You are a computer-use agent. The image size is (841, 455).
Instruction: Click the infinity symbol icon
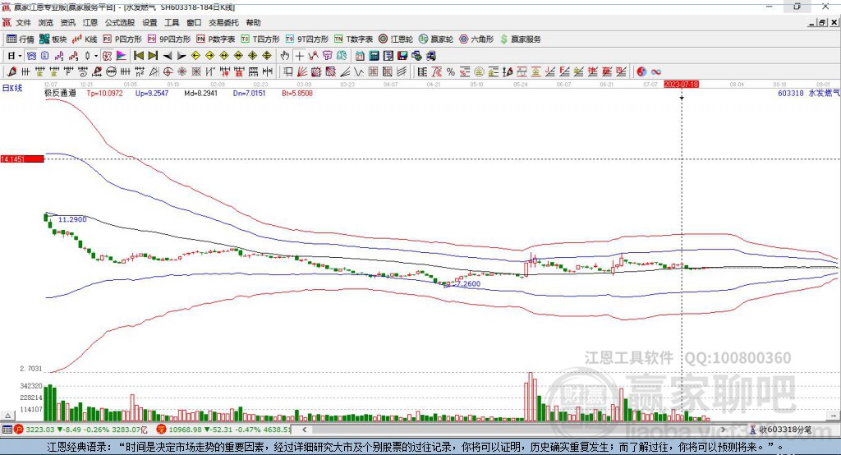656,72
